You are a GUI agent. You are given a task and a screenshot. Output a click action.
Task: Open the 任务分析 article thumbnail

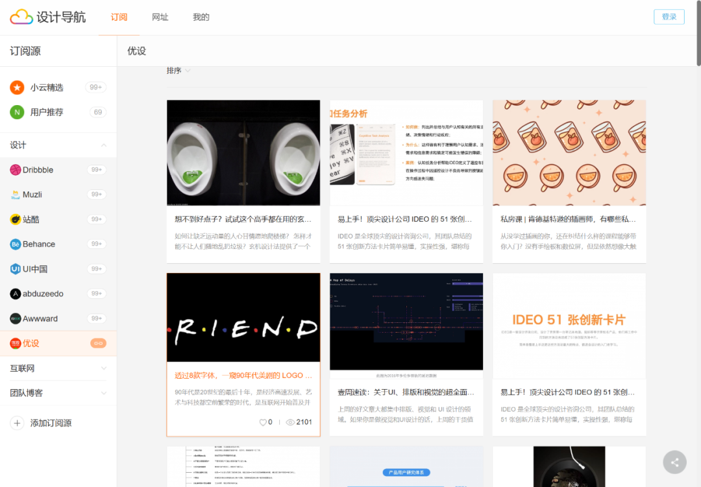406,153
